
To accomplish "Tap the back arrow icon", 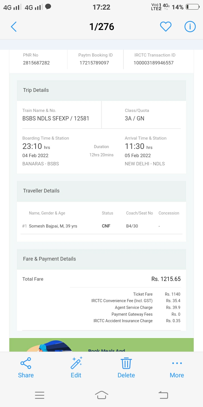I will click(14, 27).
